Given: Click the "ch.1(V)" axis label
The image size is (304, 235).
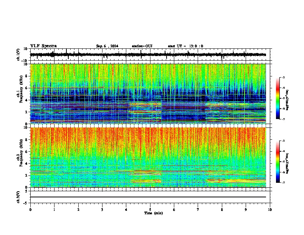Looking at the screenshot, I should [18, 55].
